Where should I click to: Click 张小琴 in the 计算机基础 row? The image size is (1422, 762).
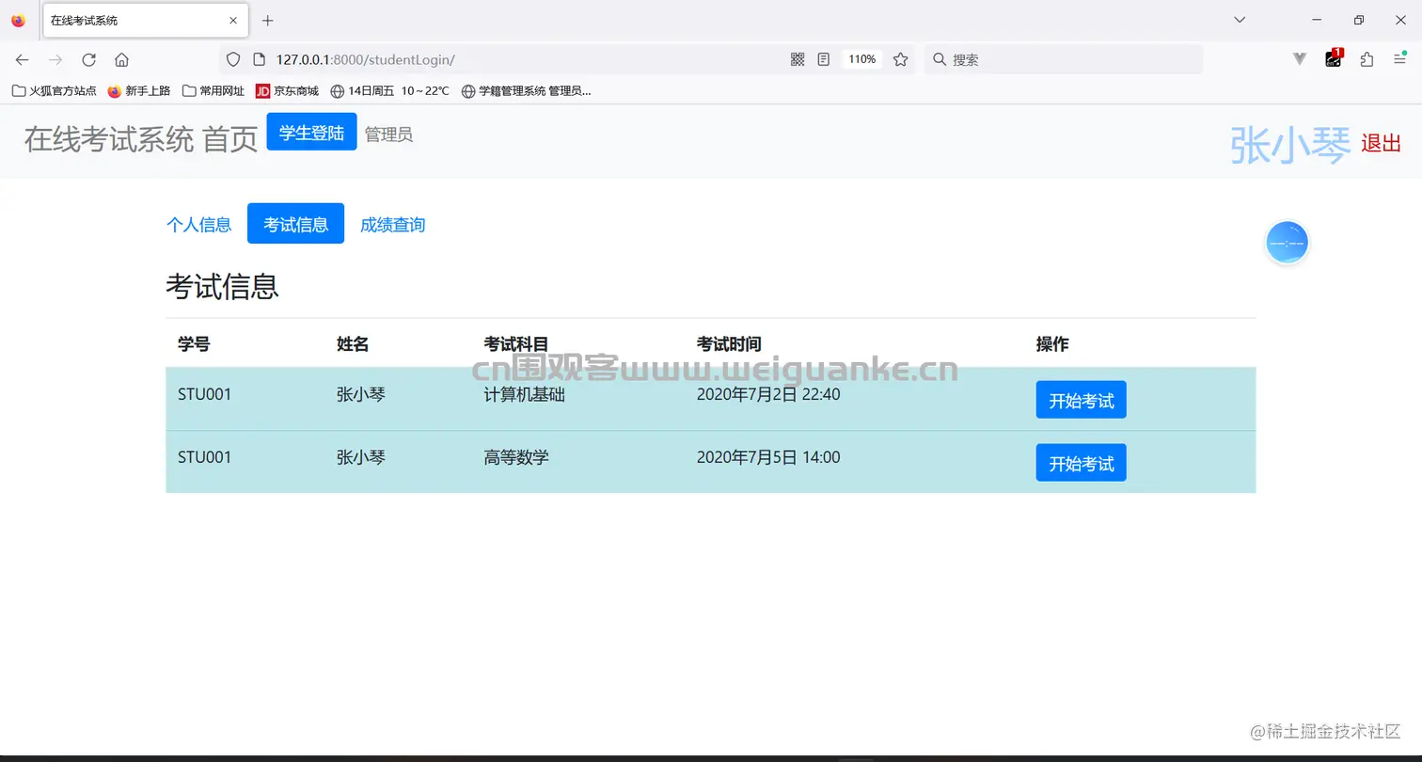(361, 394)
